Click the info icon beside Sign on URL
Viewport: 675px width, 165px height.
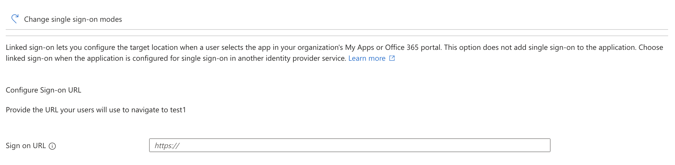[52, 146]
